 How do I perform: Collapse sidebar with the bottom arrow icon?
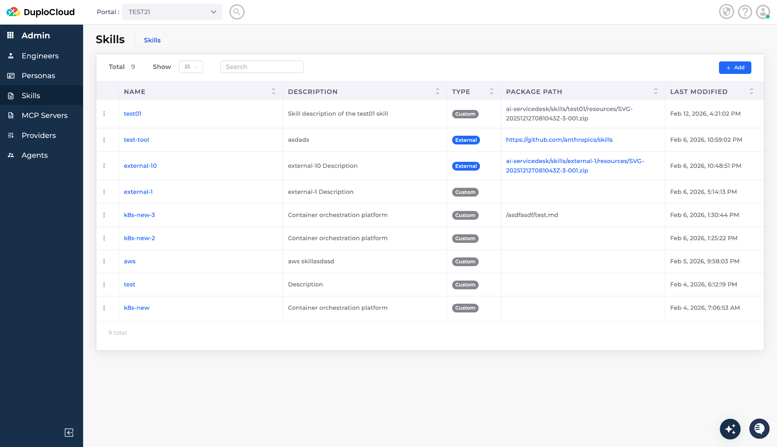click(69, 433)
